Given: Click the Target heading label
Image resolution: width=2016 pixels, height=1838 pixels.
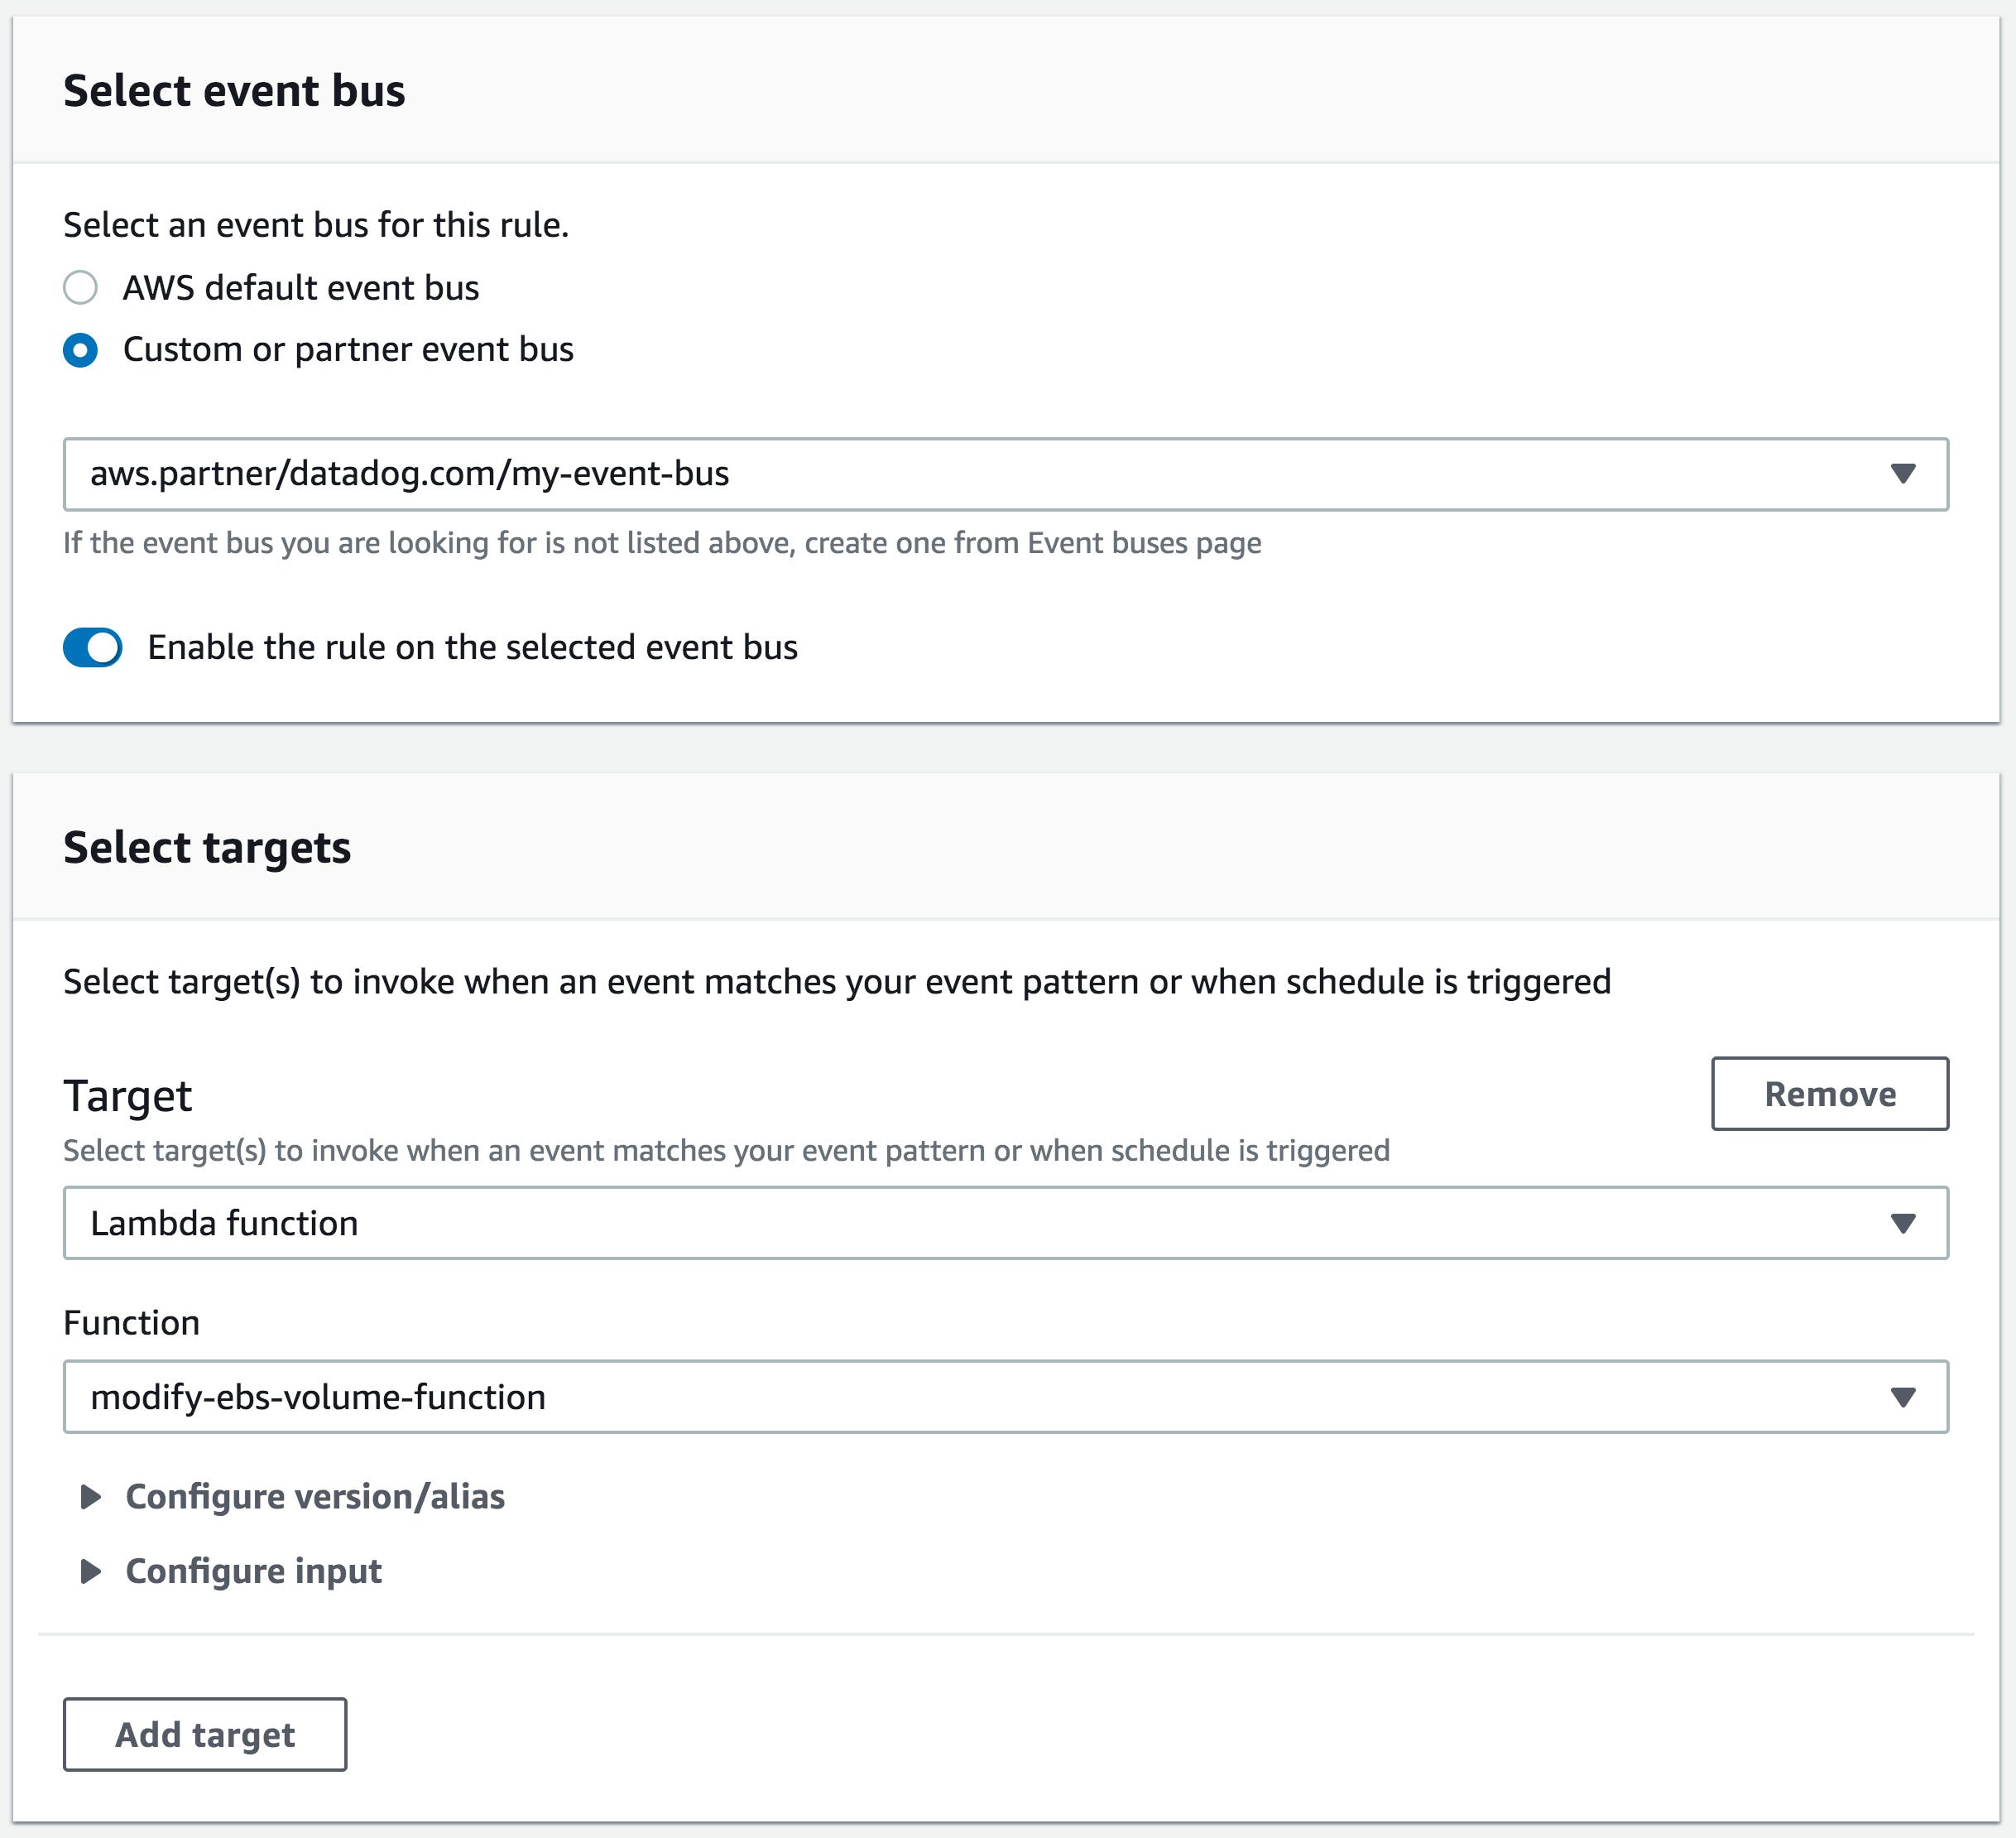Looking at the screenshot, I should tap(127, 1094).
